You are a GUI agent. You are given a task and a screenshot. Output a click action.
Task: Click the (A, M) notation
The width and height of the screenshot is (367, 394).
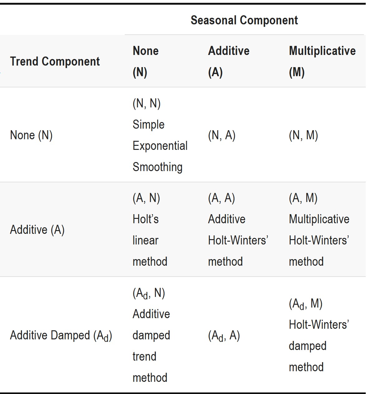[303, 198]
